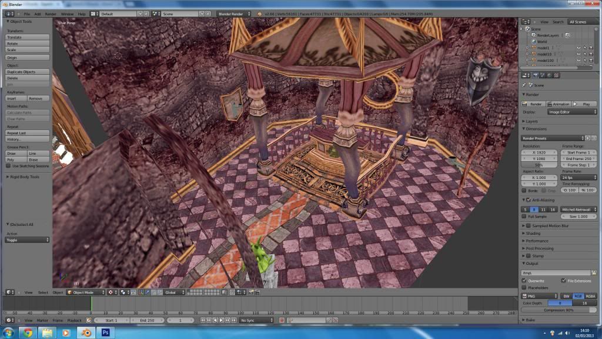Enable the Placeholders checkbox

pos(524,287)
